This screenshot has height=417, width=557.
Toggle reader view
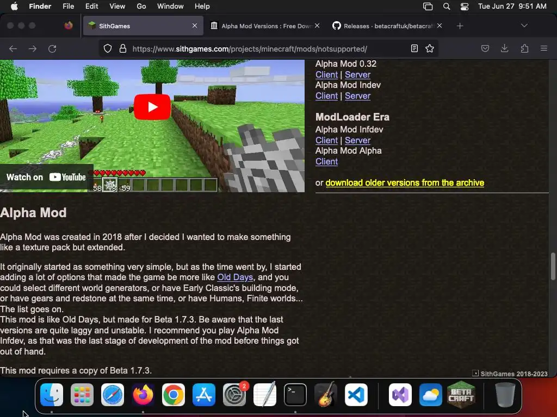click(x=414, y=48)
